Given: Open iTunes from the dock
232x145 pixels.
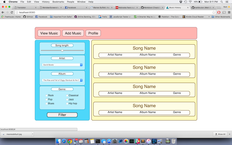Looking at the screenshot, I should point(148,141).
